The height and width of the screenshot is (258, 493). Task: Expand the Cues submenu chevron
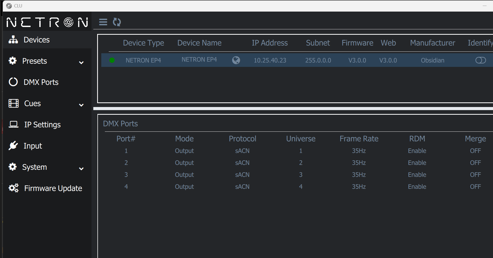click(81, 105)
